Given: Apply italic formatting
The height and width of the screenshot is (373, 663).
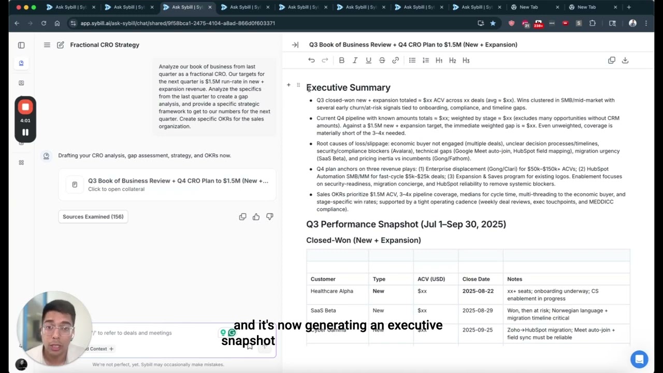Looking at the screenshot, I should [355, 60].
